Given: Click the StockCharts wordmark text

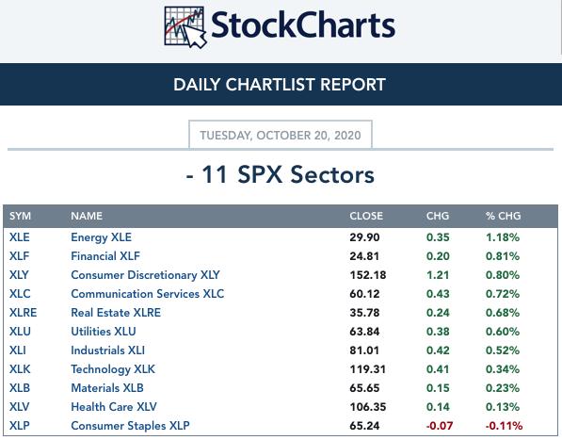Looking at the screenshot, I should point(303,25).
